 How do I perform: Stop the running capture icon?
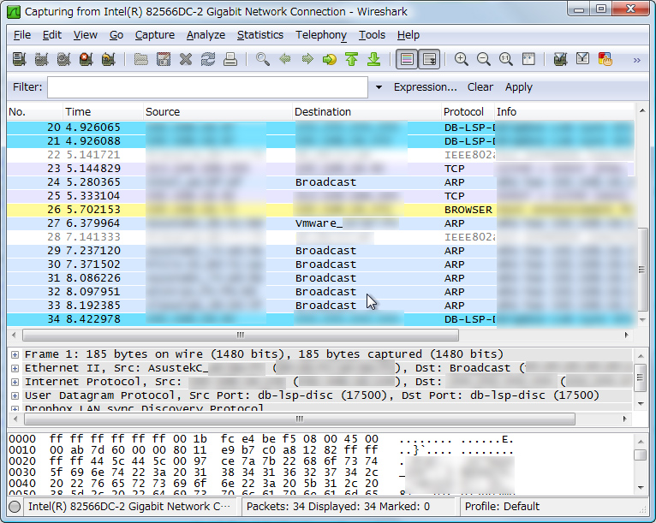pyautogui.click(x=86, y=59)
